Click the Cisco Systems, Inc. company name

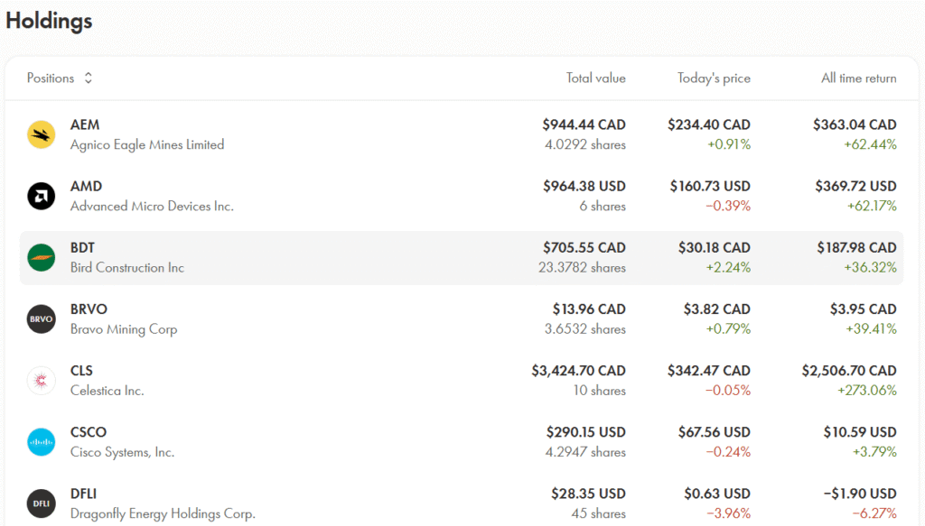[122, 452]
